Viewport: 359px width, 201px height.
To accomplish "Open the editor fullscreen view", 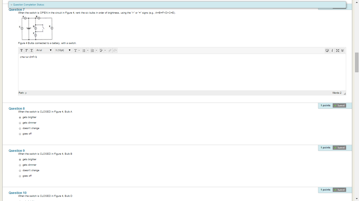I will [x=338, y=50].
